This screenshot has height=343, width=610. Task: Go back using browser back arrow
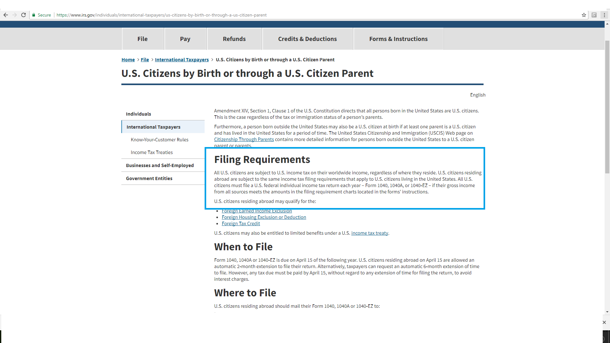[6, 15]
